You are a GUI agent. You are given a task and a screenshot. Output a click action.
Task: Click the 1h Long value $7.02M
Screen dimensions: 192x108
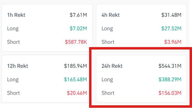[78, 28]
